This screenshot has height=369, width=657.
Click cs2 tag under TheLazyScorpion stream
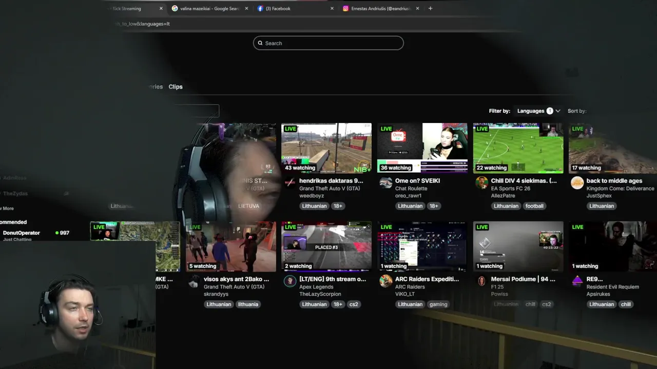[x=354, y=304]
